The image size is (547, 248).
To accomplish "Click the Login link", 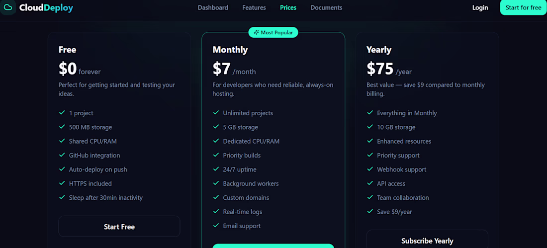I will tap(480, 7).
